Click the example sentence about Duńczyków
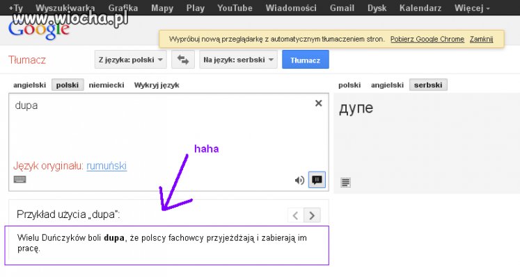 [x=161, y=243]
